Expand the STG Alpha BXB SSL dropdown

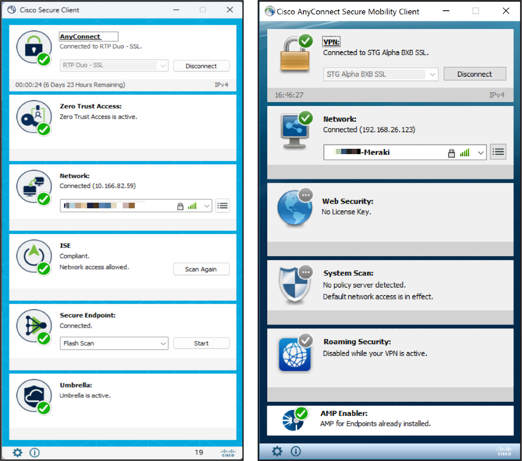coord(432,75)
